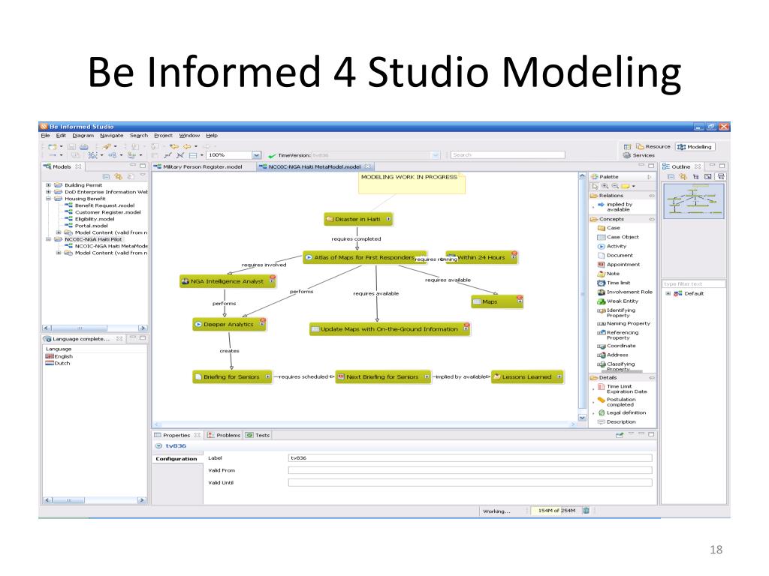The height and width of the screenshot is (576, 769).
Task: Expand Briefing for Seniors node plus icon
Action: [x=267, y=376]
